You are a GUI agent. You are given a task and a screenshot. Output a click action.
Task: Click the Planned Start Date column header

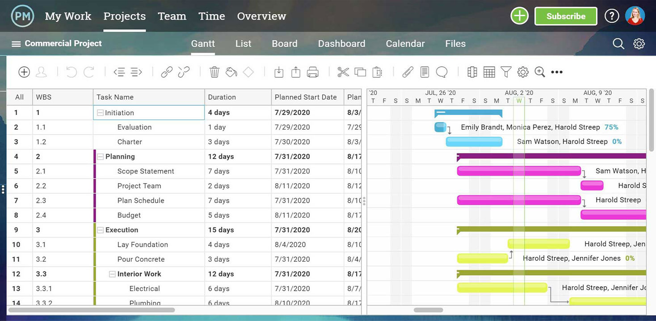tap(307, 97)
